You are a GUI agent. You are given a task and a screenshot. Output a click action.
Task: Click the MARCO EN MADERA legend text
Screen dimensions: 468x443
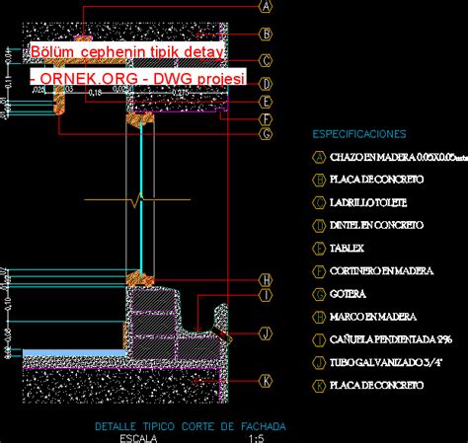373,317
